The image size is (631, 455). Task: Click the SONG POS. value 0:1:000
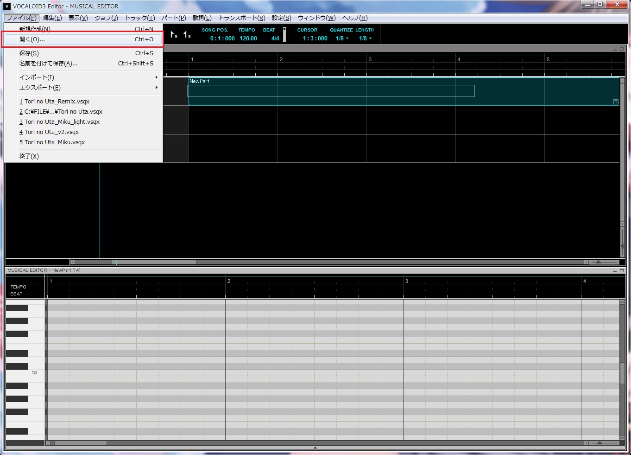pos(222,38)
